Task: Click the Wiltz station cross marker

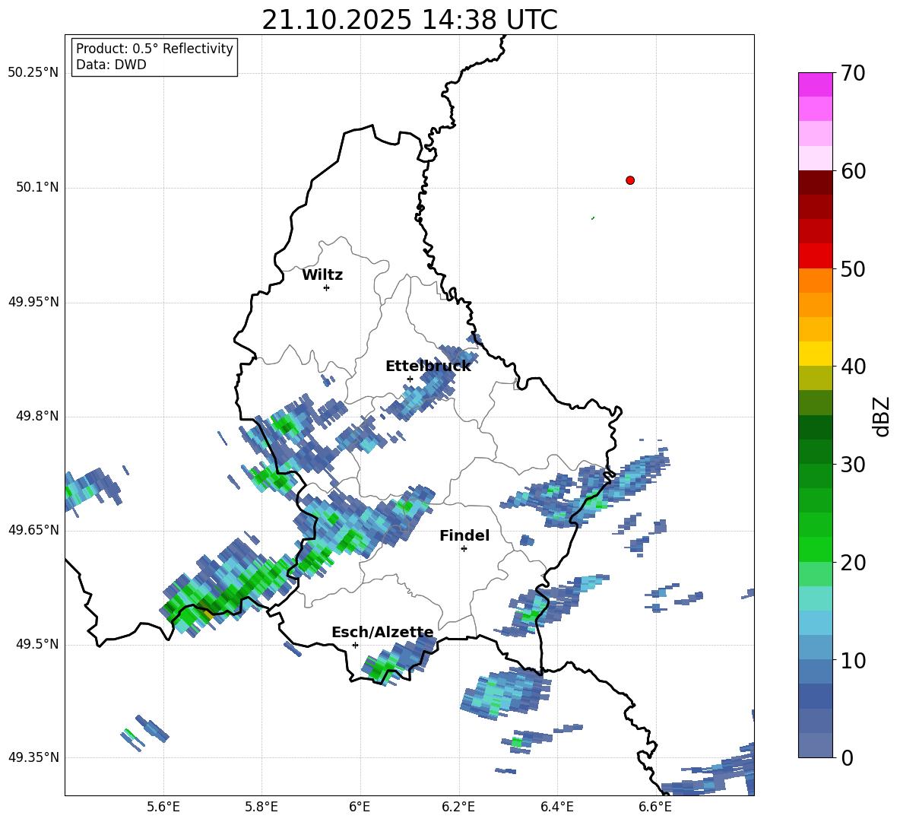Action: click(x=327, y=287)
